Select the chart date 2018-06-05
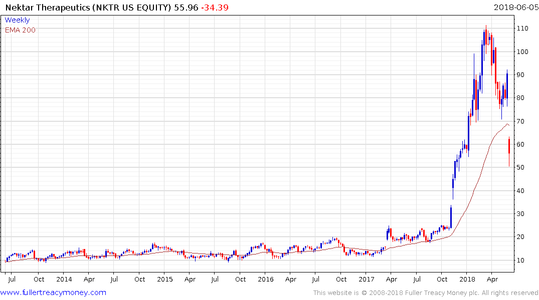This screenshot has height=300, width=539. coord(516,7)
